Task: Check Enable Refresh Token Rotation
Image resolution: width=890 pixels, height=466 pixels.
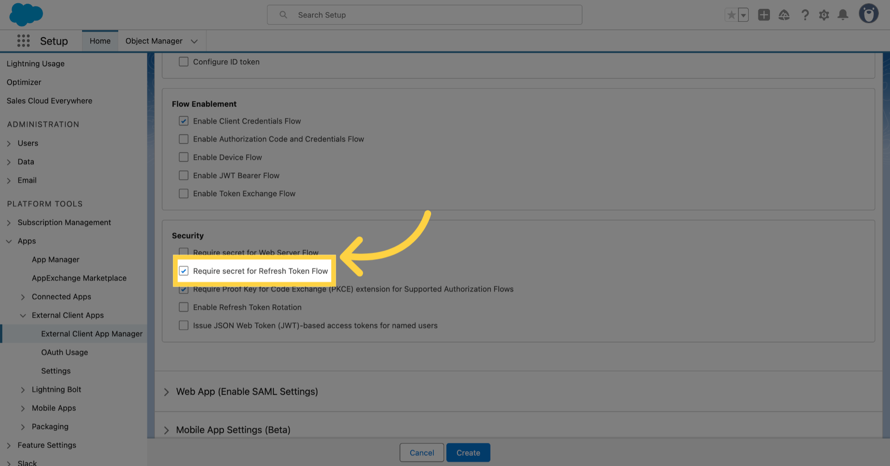Action: click(x=184, y=307)
